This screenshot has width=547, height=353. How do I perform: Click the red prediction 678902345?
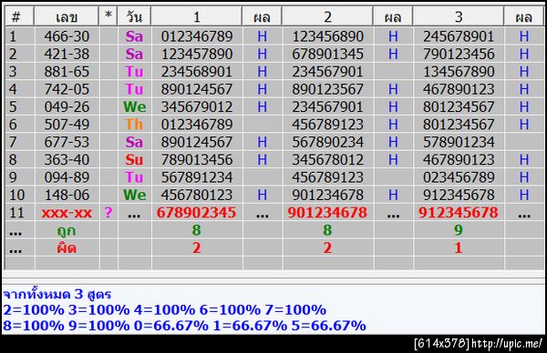pyautogui.click(x=196, y=212)
